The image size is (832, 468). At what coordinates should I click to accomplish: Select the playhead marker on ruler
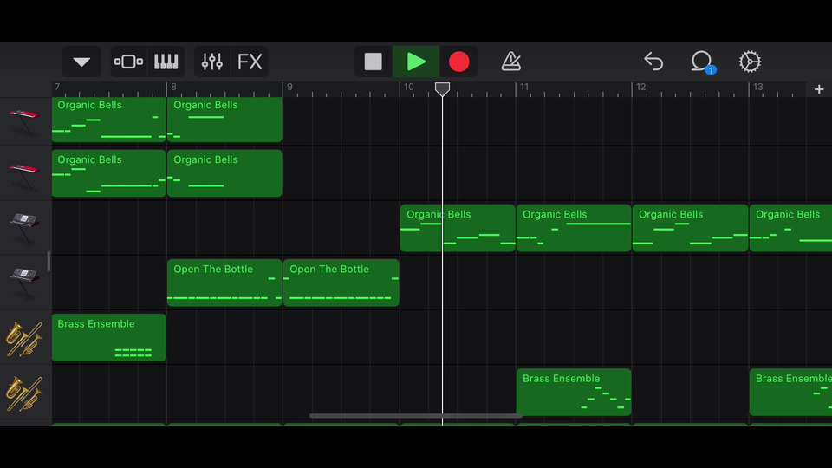pos(442,88)
